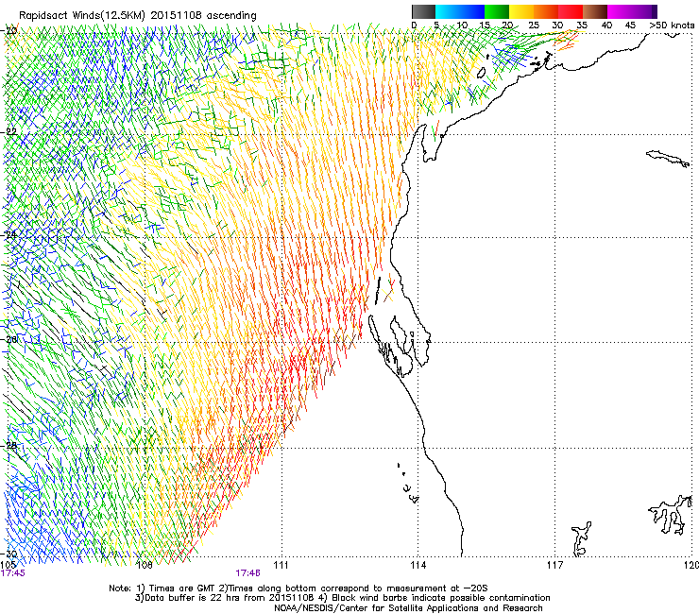Click the '-24' latitude axis label
This screenshot has height=614, width=699.
pos(9,234)
